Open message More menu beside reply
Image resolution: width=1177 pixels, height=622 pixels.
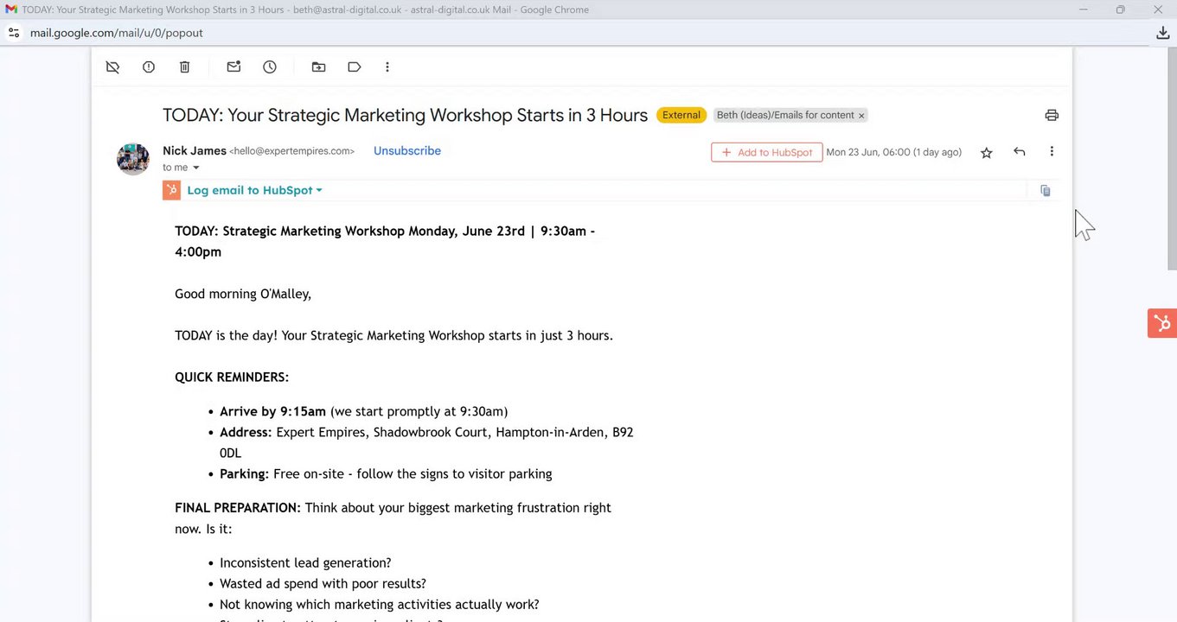(x=1052, y=152)
